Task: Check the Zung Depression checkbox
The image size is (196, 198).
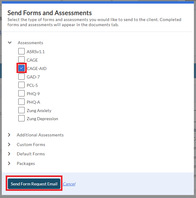Action: click(22, 118)
